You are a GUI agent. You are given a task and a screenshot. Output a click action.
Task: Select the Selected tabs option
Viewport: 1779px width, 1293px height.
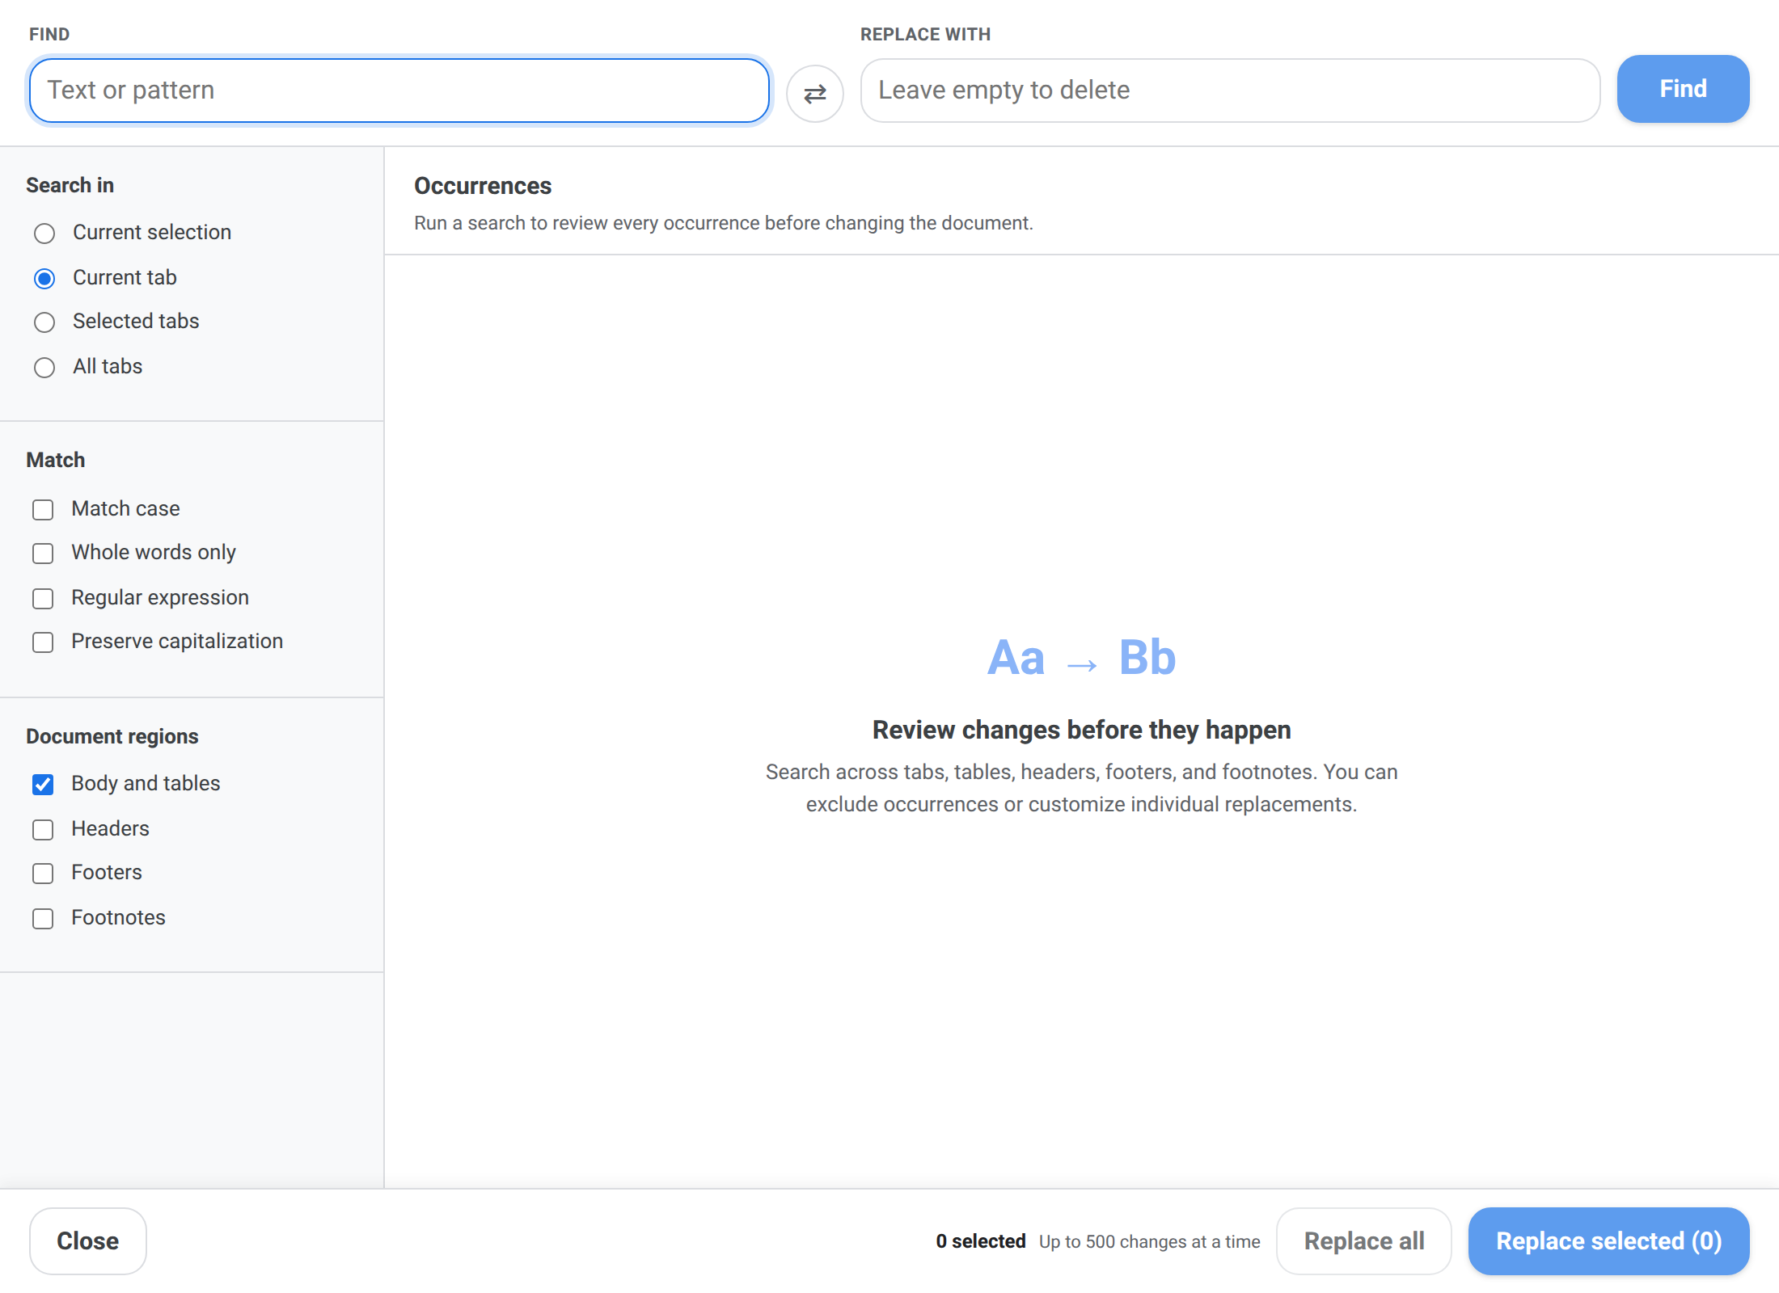[x=44, y=322]
